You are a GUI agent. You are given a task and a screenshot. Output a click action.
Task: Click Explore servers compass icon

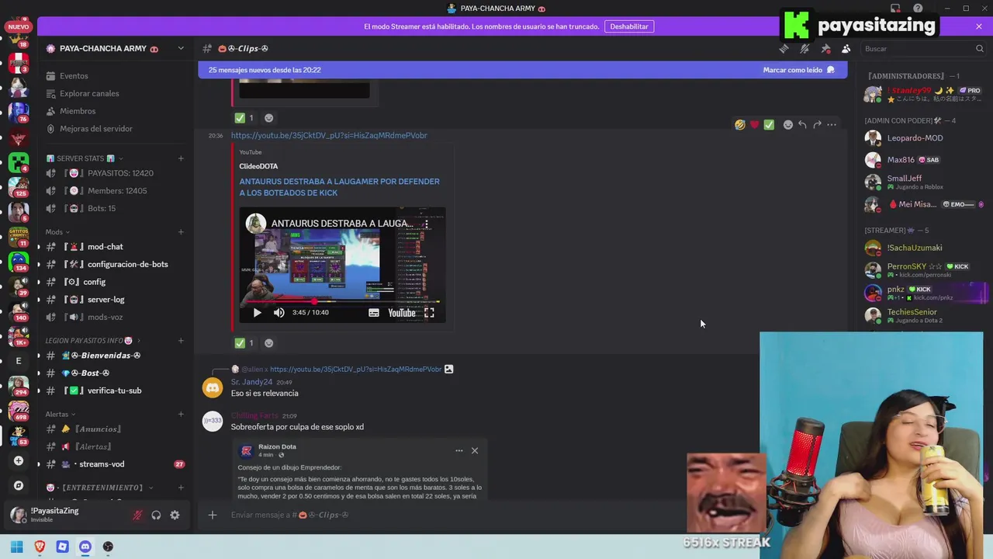coord(19,485)
